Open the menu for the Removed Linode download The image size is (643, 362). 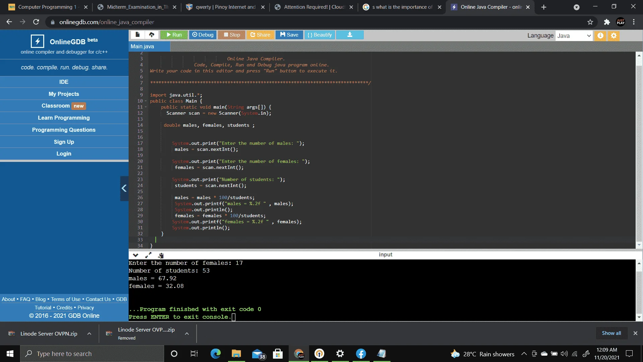coord(187,334)
